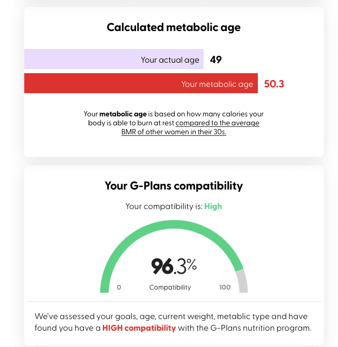Click the 'Calculated metabolic age' heading
Viewport: 338px width, 347px height.
[x=173, y=27]
